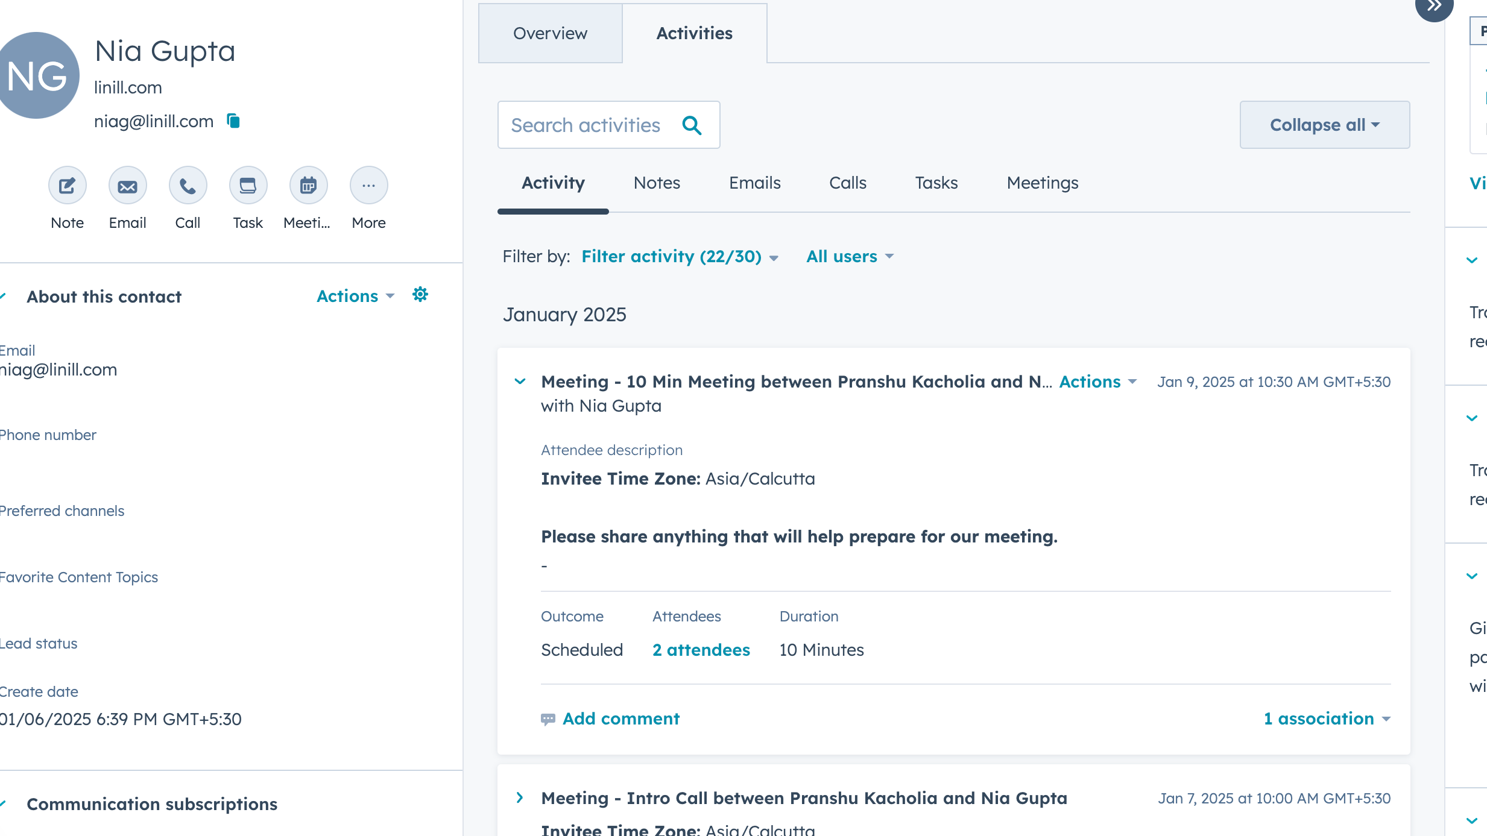Copy email address with the copy icon
1487x836 pixels.
[x=233, y=121]
